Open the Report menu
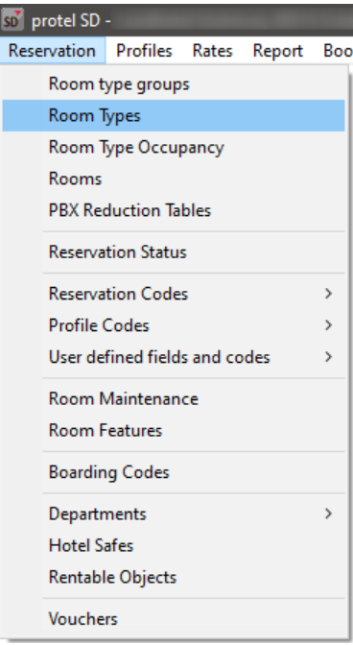 pyautogui.click(x=278, y=51)
